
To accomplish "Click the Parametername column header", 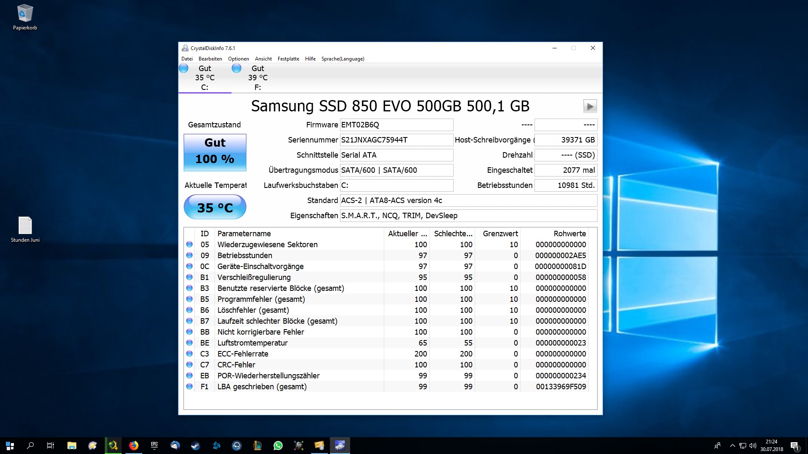I will click(x=244, y=234).
